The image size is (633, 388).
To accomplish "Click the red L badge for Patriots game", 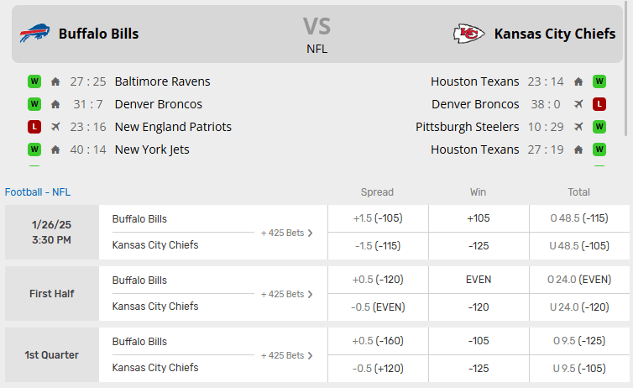I will (34, 127).
